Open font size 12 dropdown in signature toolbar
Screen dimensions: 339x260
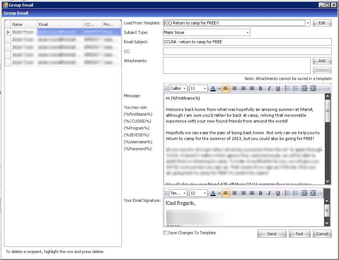tap(205, 193)
